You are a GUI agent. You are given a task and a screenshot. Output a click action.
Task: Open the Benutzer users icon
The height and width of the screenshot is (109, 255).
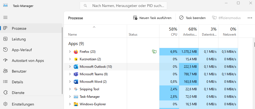(5, 71)
